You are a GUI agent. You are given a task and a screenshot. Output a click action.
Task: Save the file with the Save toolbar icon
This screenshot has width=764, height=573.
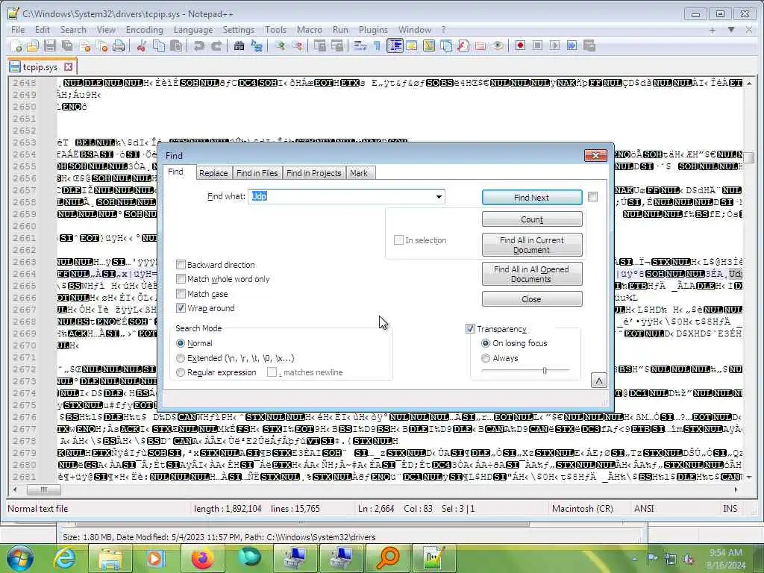(x=50, y=46)
